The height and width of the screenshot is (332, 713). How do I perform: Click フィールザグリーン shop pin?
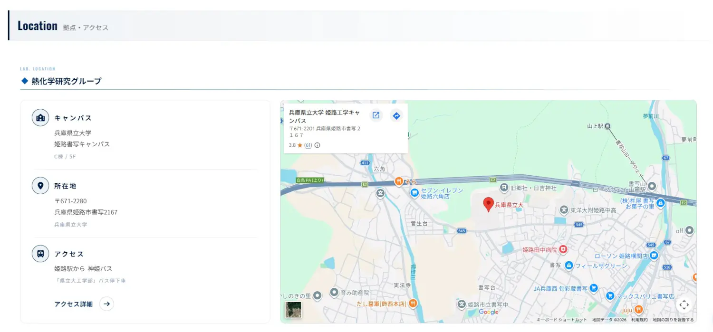tap(568, 266)
